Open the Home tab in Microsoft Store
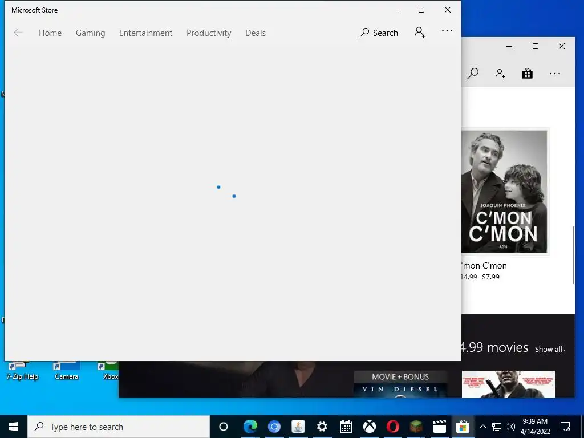The height and width of the screenshot is (438, 584). click(x=50, y=33)
